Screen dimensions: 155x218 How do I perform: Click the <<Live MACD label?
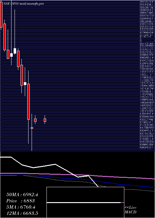[x=131, y=210]
